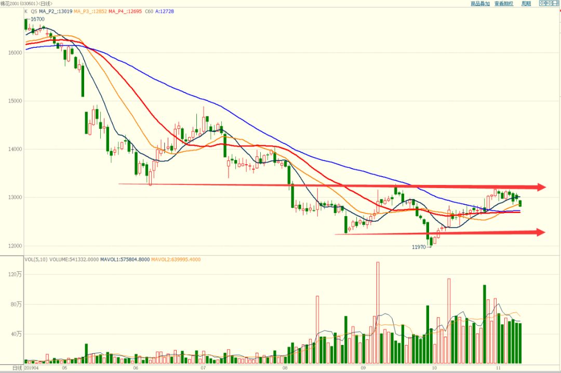
Task: Click the 15000 price axis label
Action: pyautogui.click(x=15, y=101)
